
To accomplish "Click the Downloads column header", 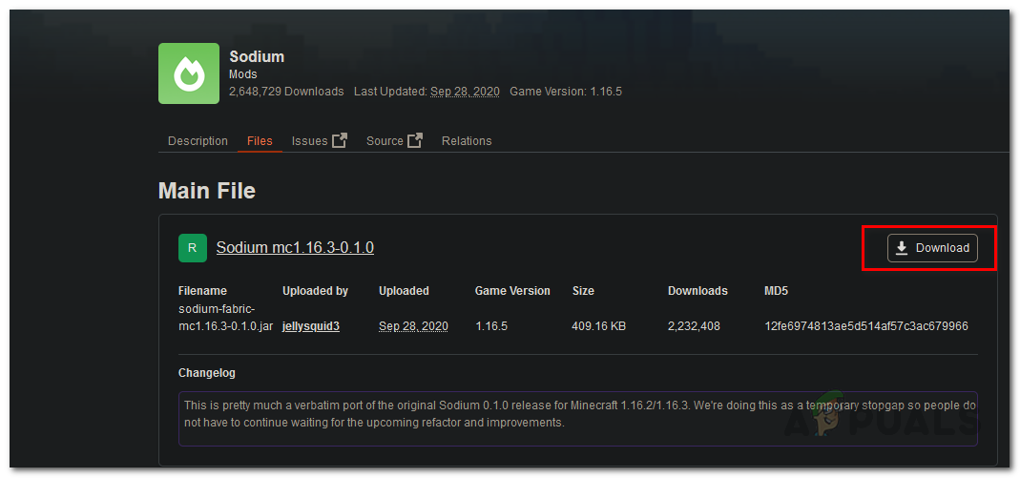I will tap(697, 291).
